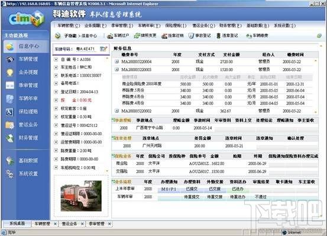Click finance list scroll-down arrow

(x=316, y=112)
